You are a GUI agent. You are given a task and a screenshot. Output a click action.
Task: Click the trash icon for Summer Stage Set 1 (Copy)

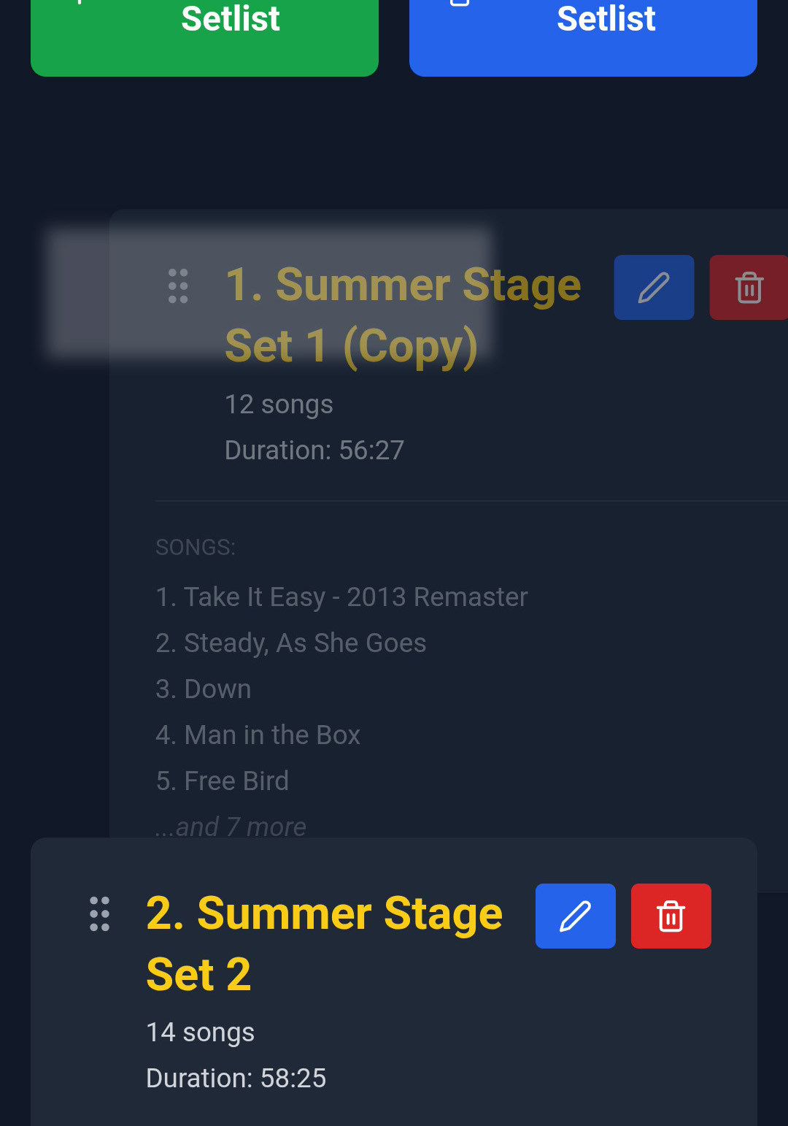click(749, 287)
